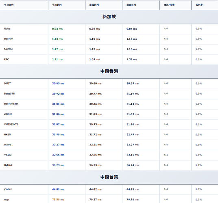The width and height of the screenshot is (218, 203).
Task: Click the 节点名称 column header
Action: pyautogui.click(x=9, y=5)
